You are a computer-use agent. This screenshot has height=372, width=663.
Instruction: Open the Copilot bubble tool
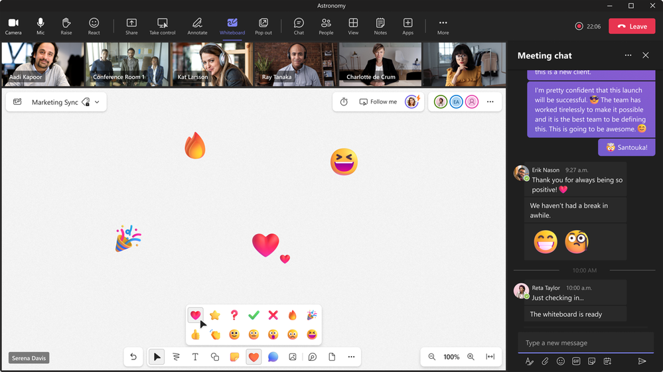click(273, 357)
